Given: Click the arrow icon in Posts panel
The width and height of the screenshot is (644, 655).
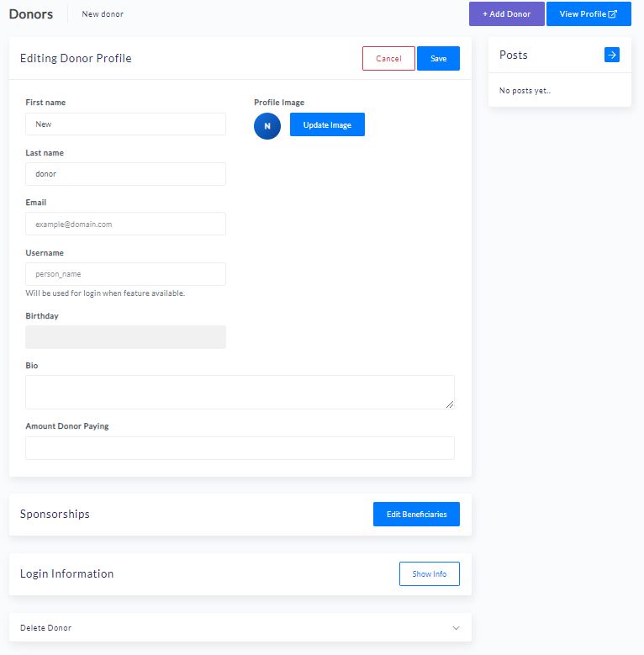Looking at the screenshot, I should click(x=612, y=55).
